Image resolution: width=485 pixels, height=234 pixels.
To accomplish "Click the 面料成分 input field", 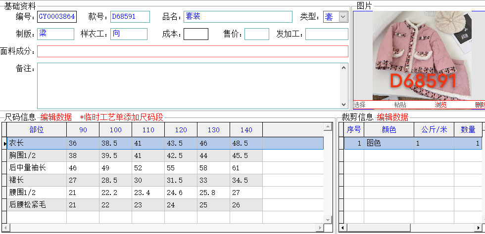I will 193,51.
